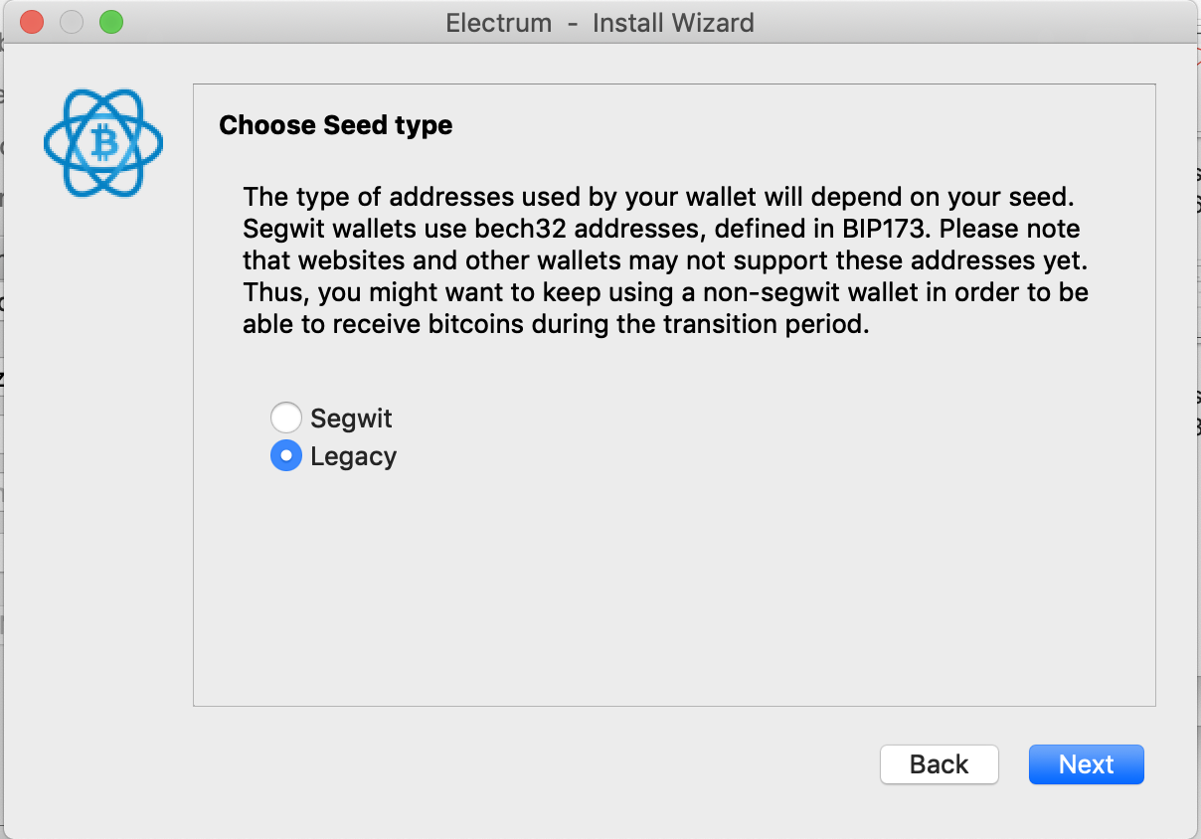
Task: Select the Legacy radio button
Action: click(286, 455)
